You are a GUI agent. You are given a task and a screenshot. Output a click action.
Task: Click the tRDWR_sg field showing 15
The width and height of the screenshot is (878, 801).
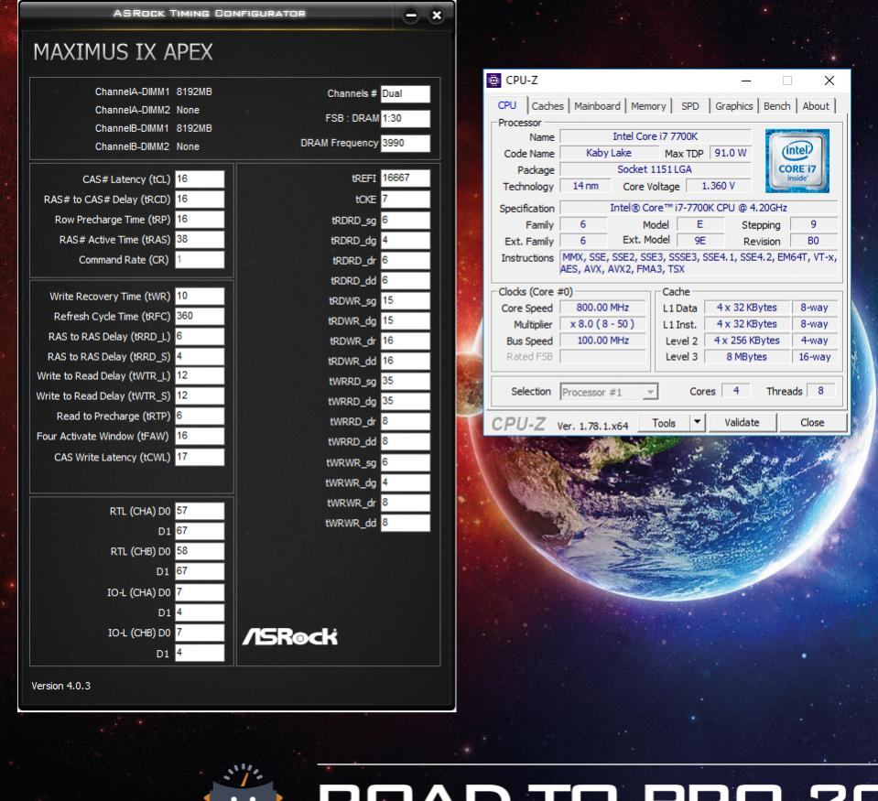[x=406, y=300]
